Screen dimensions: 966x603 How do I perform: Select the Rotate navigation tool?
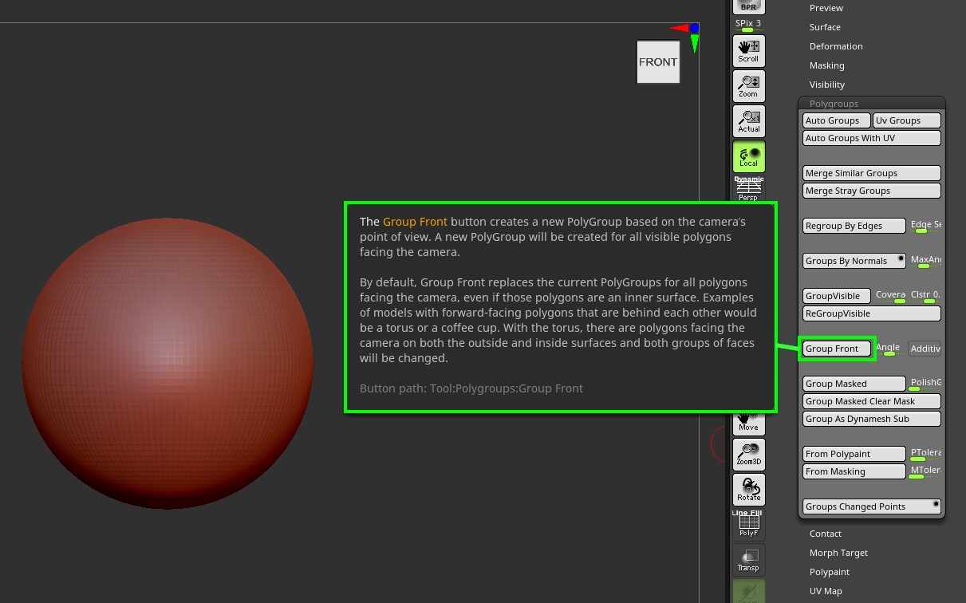click(x=748, y=489)
